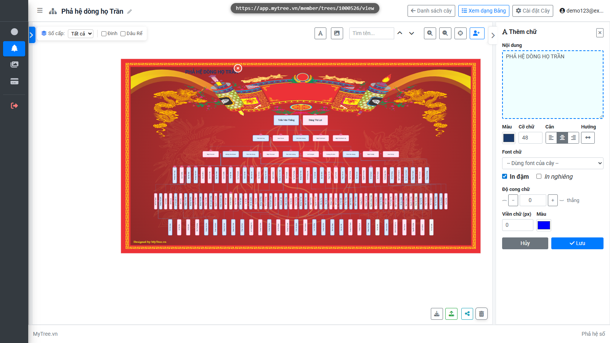Open the blue border color swatch
Image resolution: width=610 pixels, height=343 pixels.
544,225
